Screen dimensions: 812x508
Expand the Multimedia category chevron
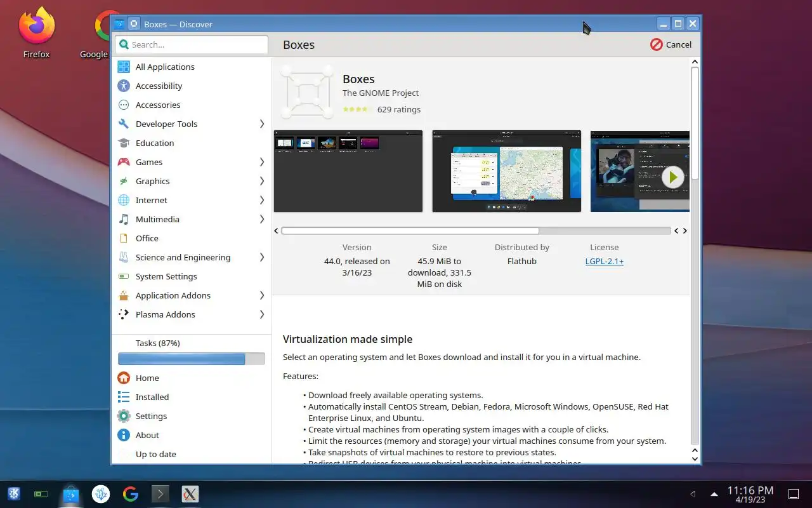261,219
